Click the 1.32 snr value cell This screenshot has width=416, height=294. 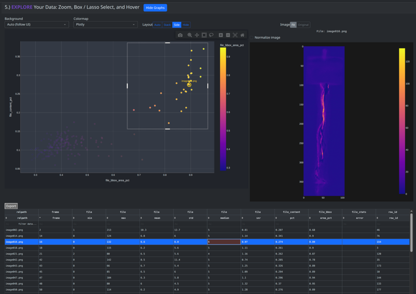258,284
